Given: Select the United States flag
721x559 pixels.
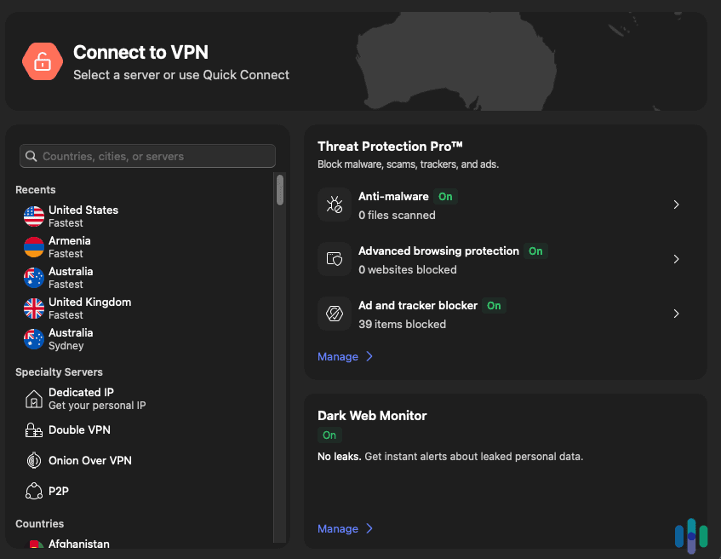Looking at the screenshot, I should coord(33,216).
